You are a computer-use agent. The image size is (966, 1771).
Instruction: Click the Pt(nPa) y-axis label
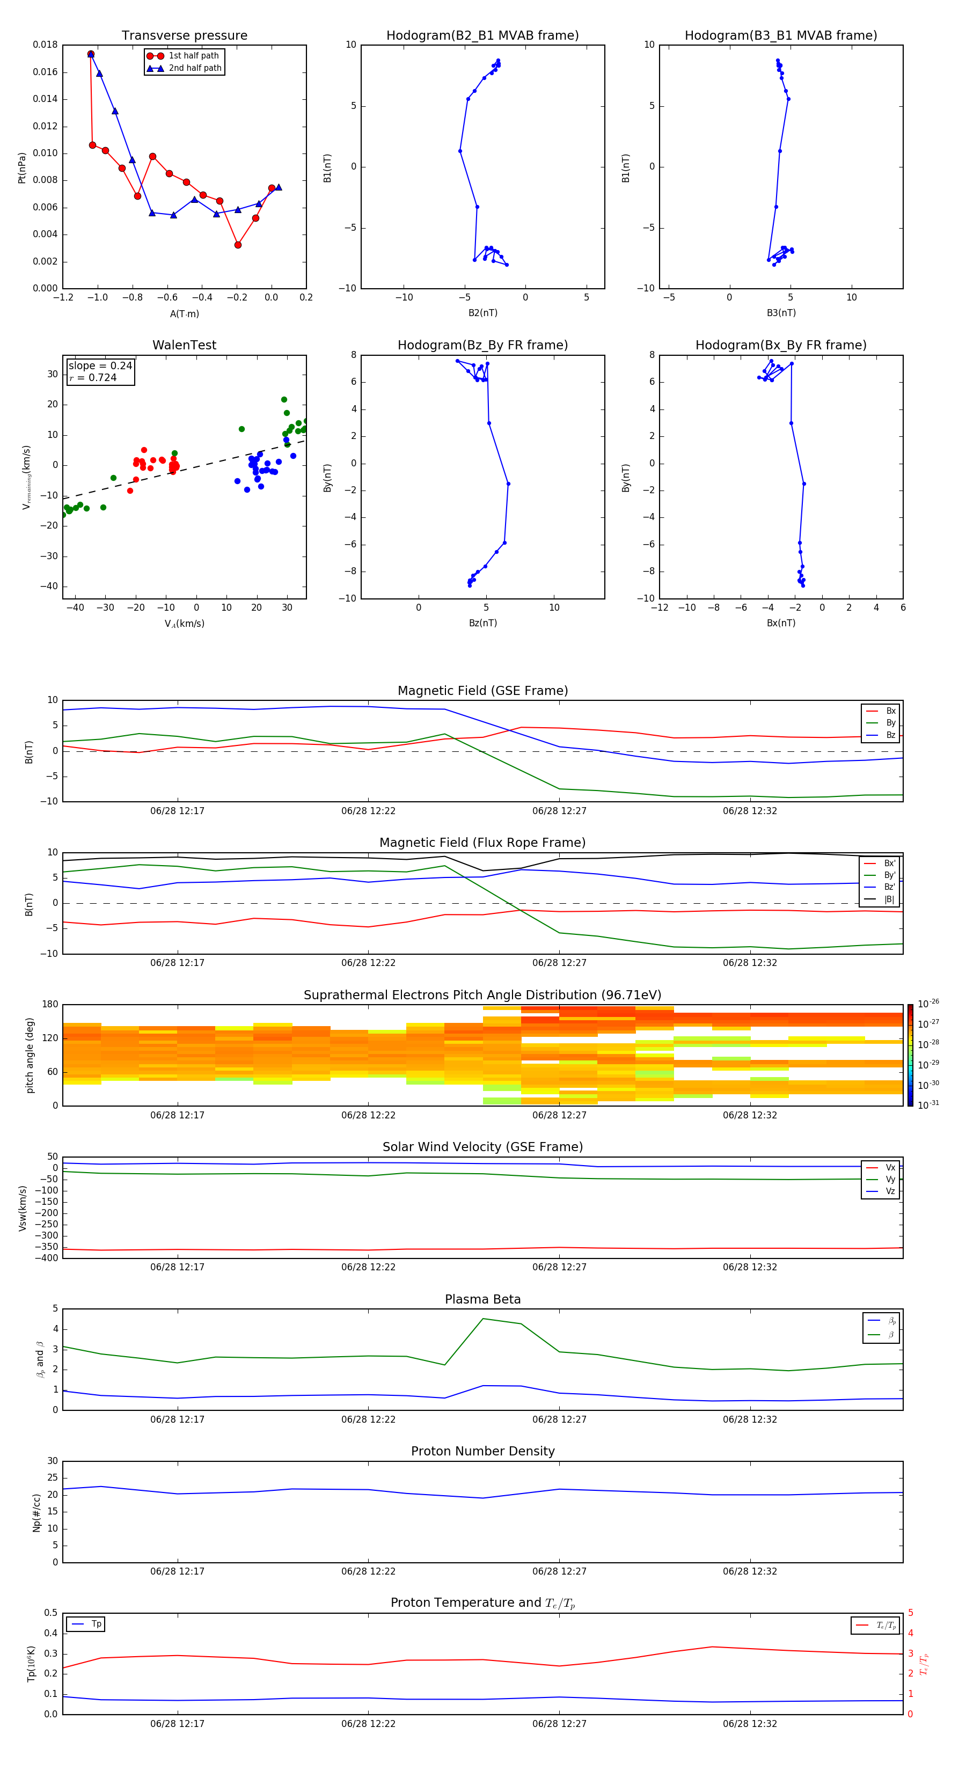[x=22, y=168]
